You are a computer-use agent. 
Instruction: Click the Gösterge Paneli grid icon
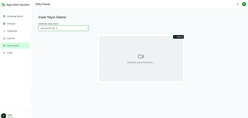[4, 16]
